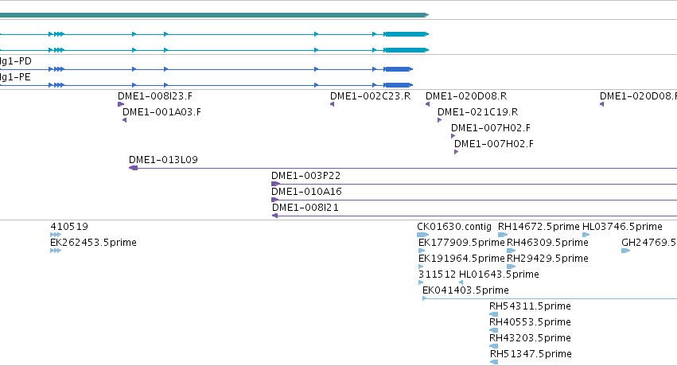
Task: Click the DME1-008I21 clone arrow
Action: point(274,216)
